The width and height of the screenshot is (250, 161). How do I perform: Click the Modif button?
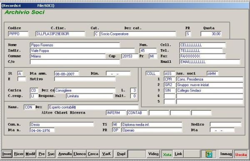[30, 154]
